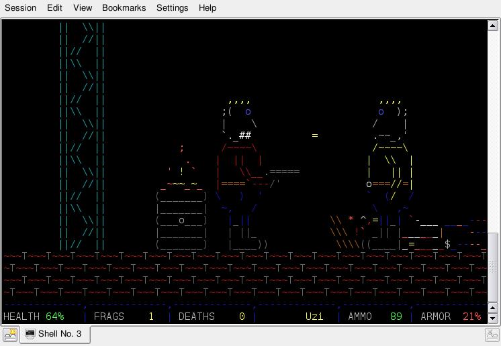Click the close session icon at bottom right

(492, 335)
